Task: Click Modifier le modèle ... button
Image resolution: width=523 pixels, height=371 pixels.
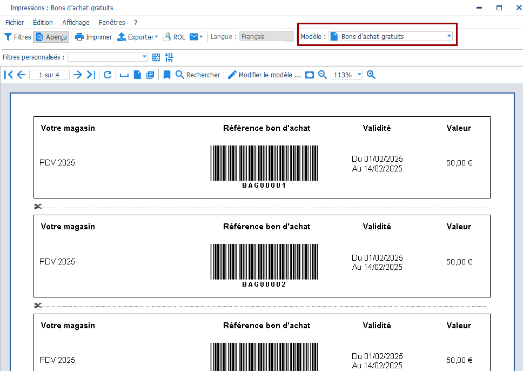Action: click(x=264, y=75)
